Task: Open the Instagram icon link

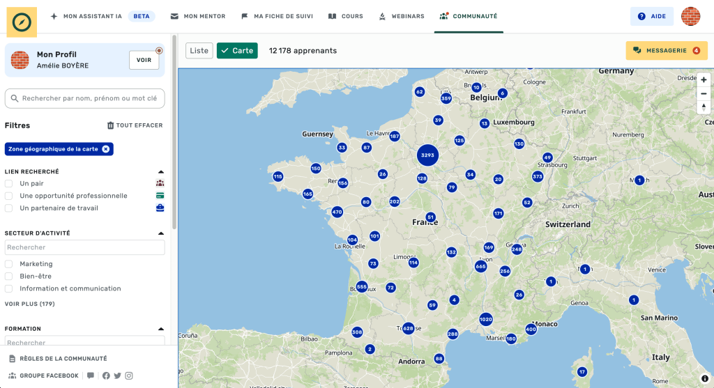Action: click(129, 376)
